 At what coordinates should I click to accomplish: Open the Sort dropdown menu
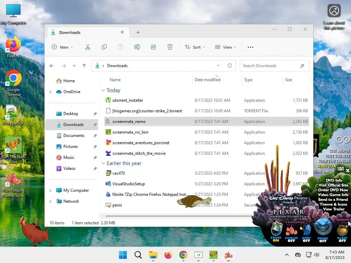[195, 47]
